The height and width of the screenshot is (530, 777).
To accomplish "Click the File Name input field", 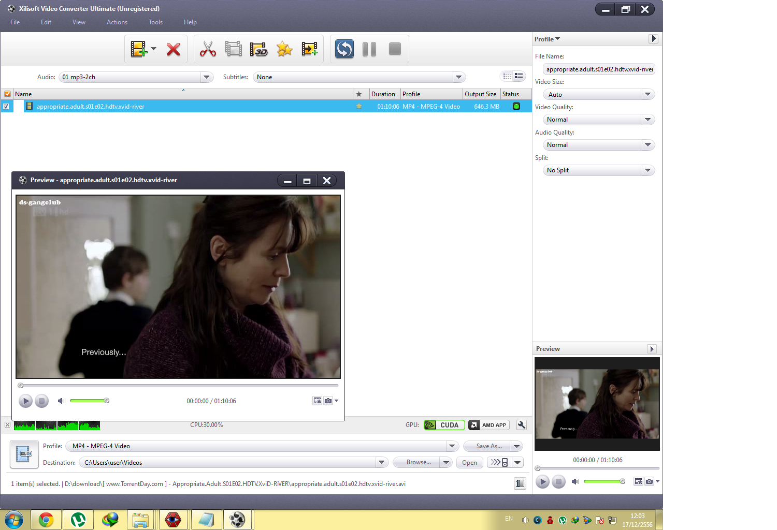I will pos(599,69).
